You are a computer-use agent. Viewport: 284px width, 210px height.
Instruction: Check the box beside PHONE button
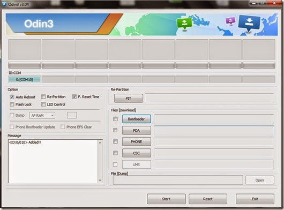click(115, 141)
